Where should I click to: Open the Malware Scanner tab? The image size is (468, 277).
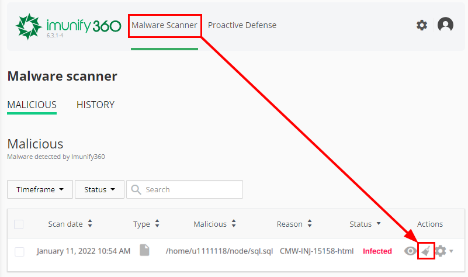[164, 25]
